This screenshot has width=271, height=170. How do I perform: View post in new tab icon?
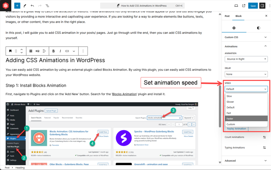tap(244, 6)
